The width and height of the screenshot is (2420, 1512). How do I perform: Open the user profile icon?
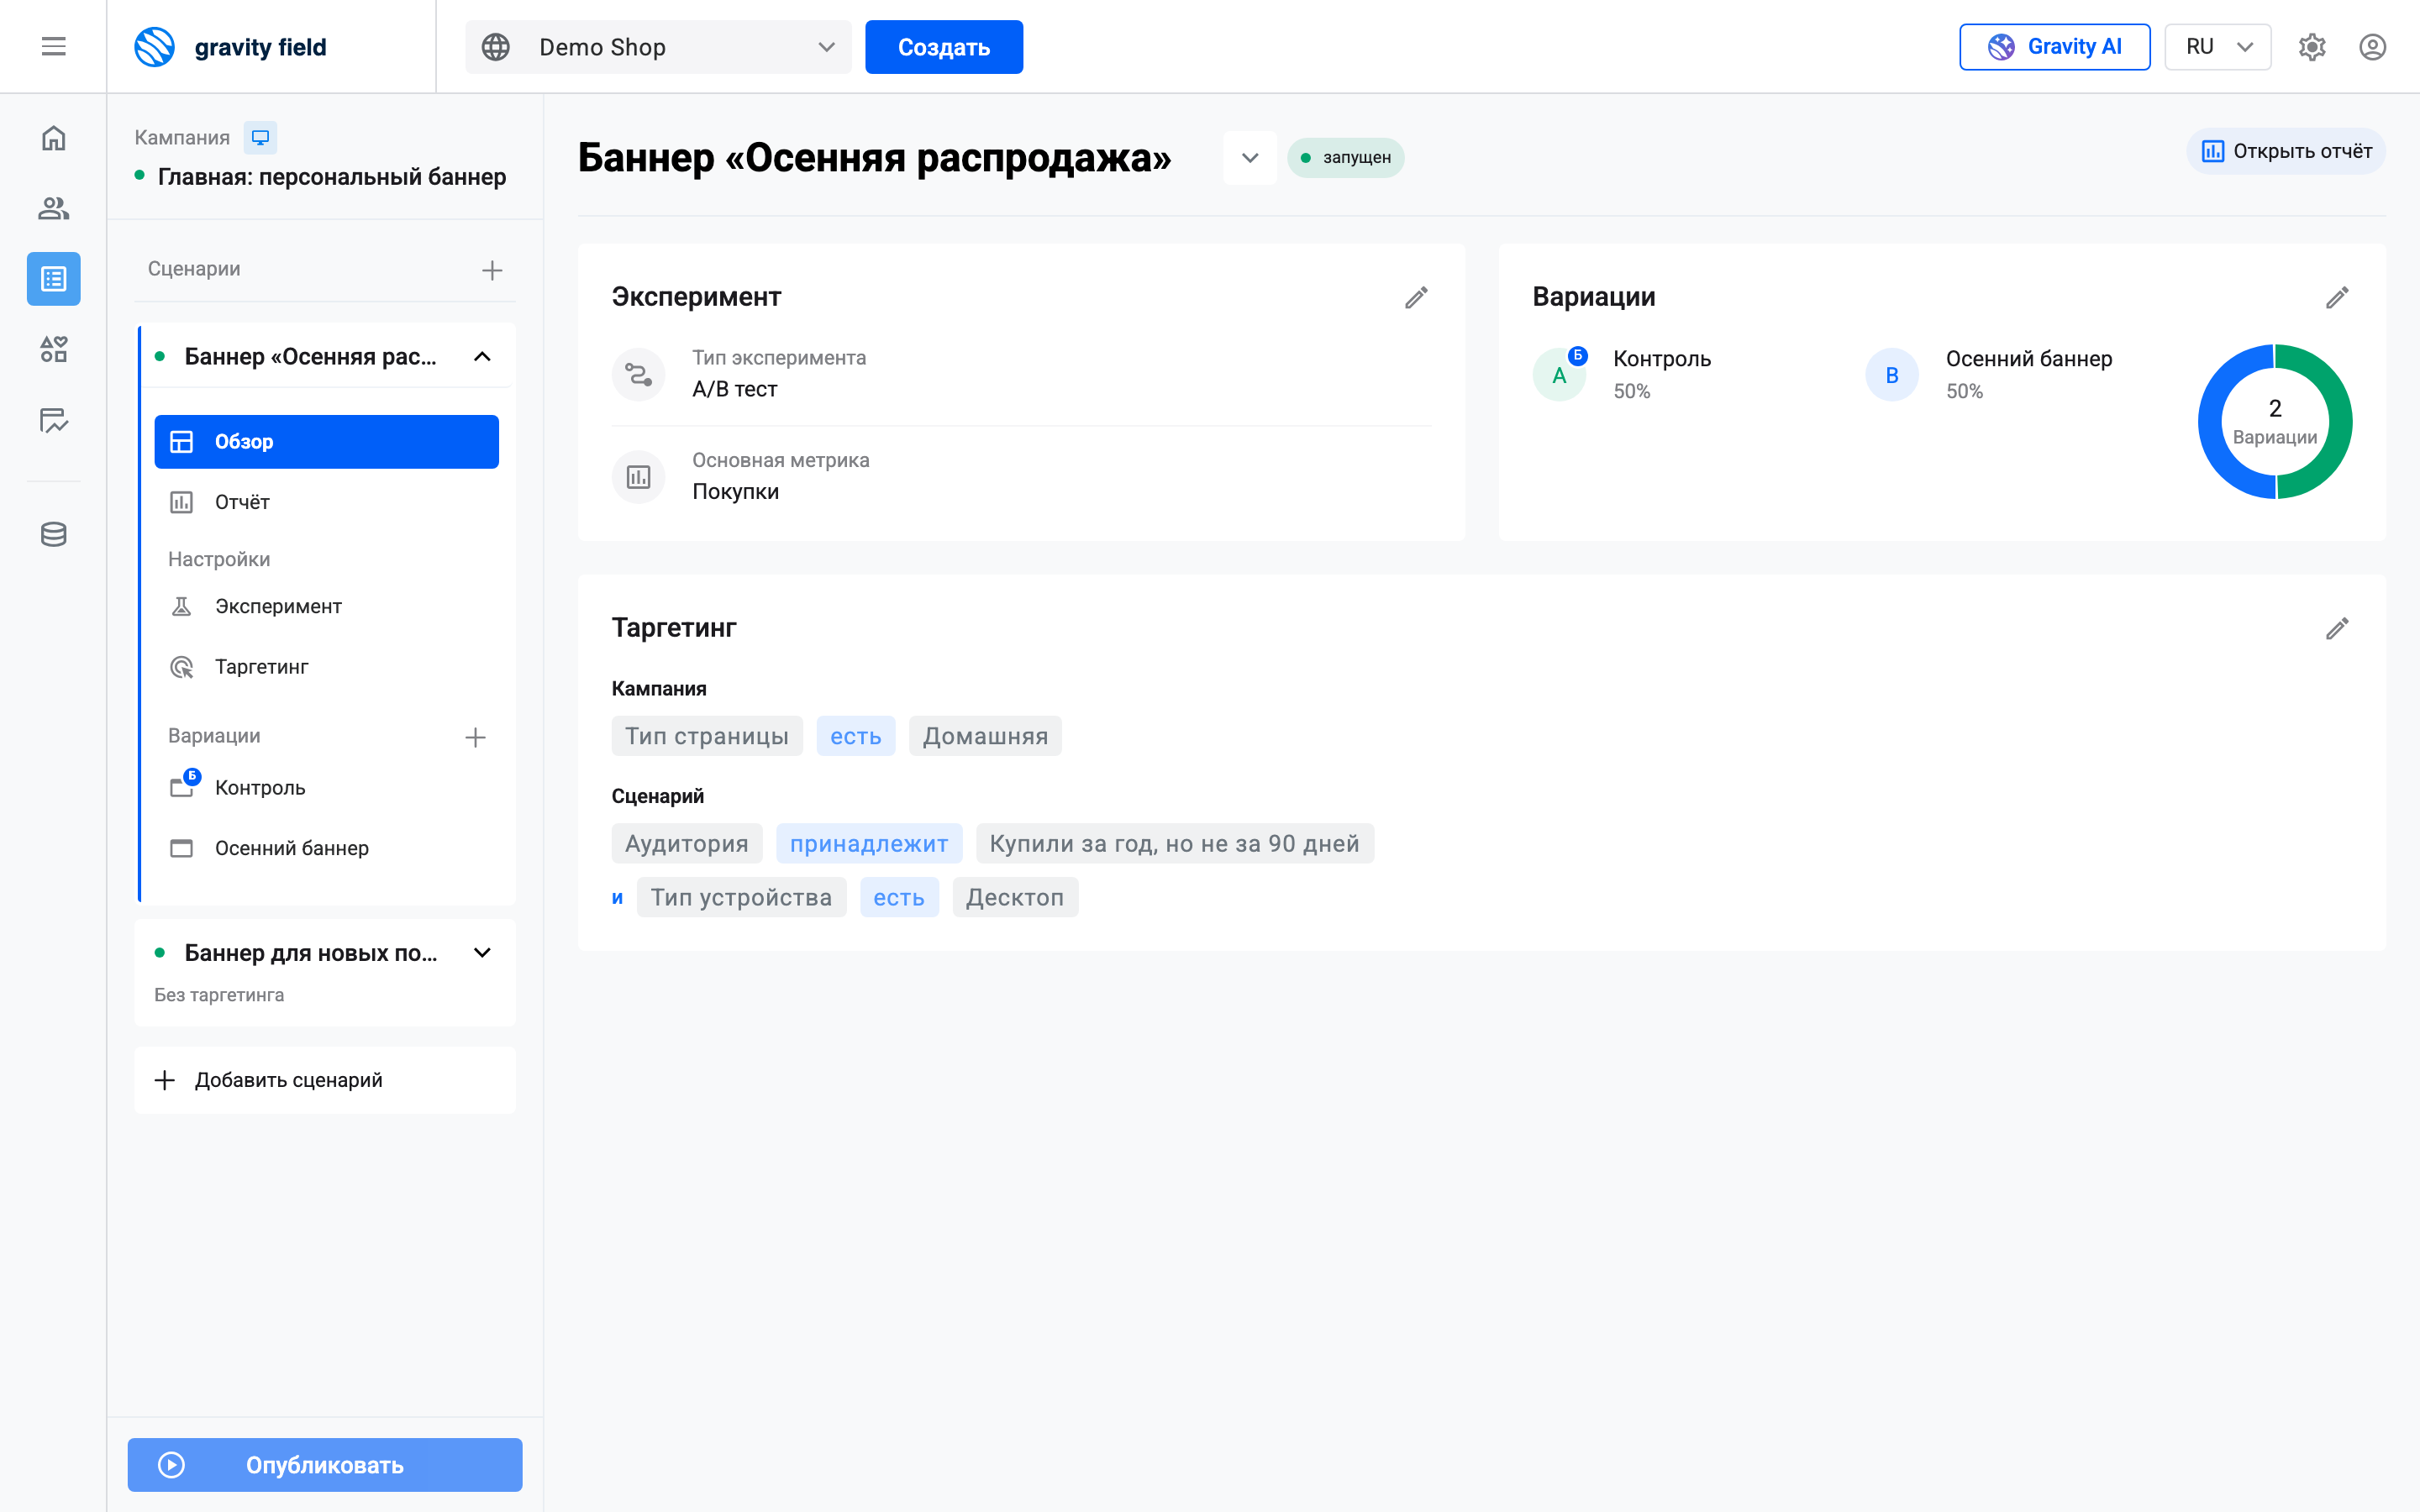coord(2372,47)
